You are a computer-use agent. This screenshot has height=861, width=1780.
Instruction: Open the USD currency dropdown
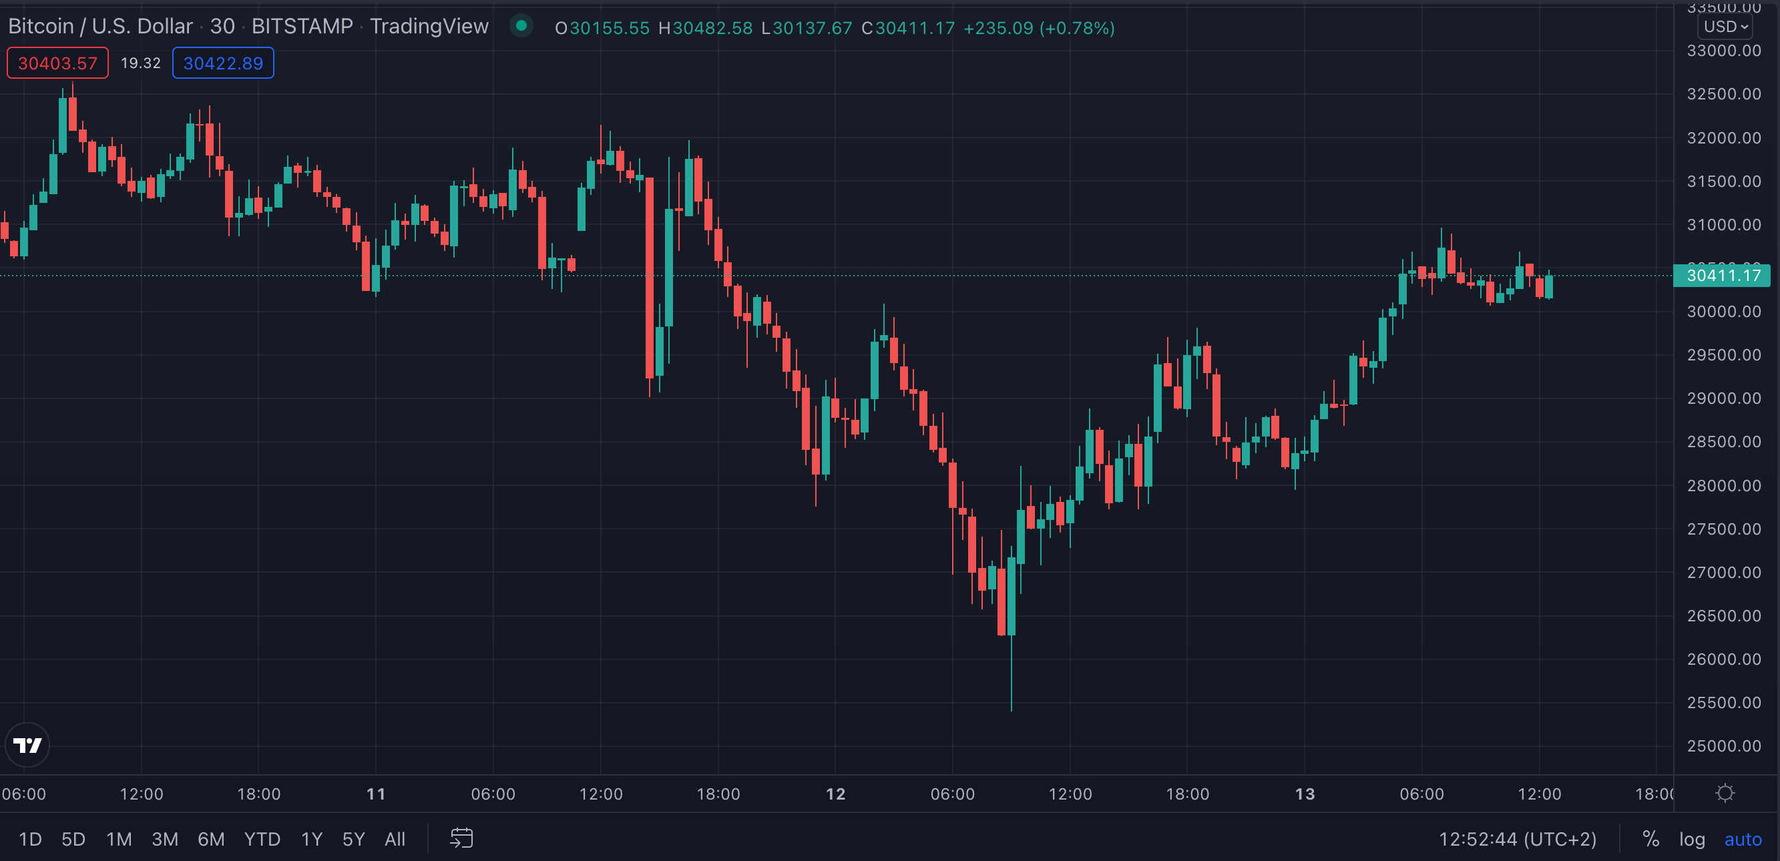point(1725,26)
